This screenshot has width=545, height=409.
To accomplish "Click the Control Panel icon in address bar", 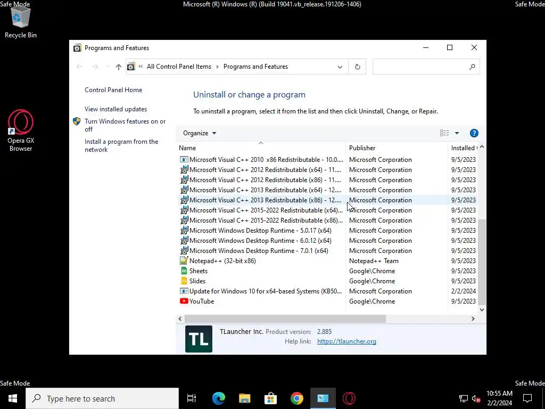I will click(131, 67).
